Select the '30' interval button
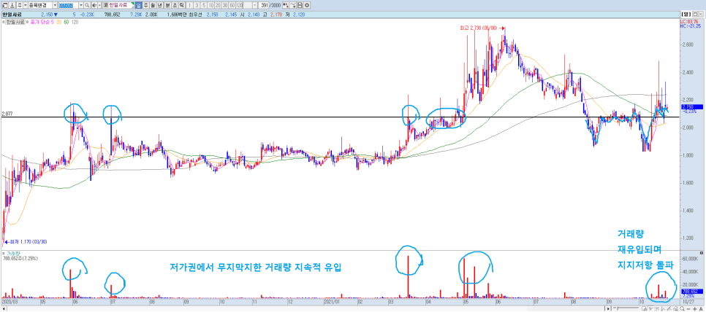Viewport: 706px width, 312px height. [225, 5]
